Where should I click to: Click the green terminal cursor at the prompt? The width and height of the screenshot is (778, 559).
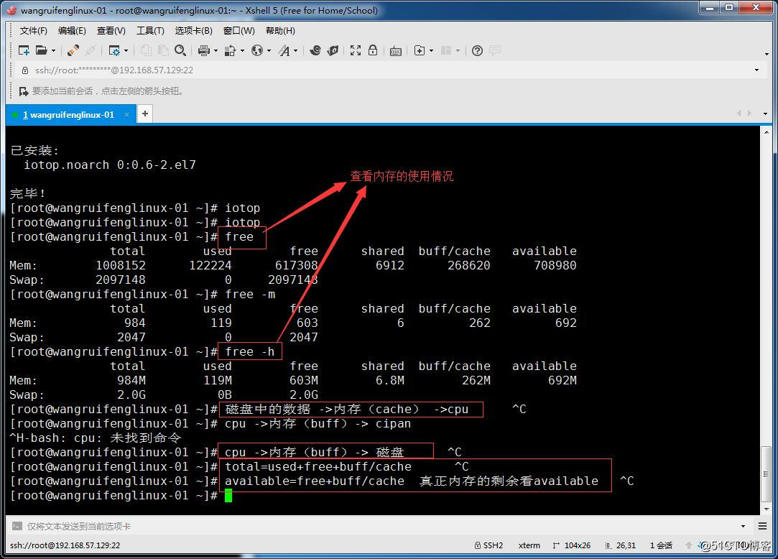coord(228,496)
